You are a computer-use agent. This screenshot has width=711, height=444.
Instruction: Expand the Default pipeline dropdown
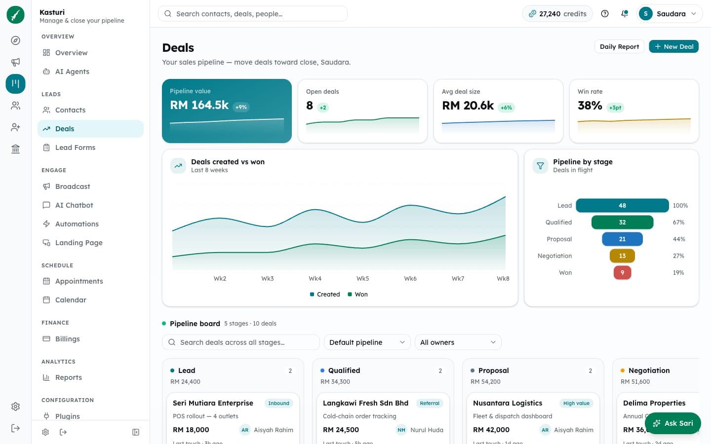coord(367,342)
